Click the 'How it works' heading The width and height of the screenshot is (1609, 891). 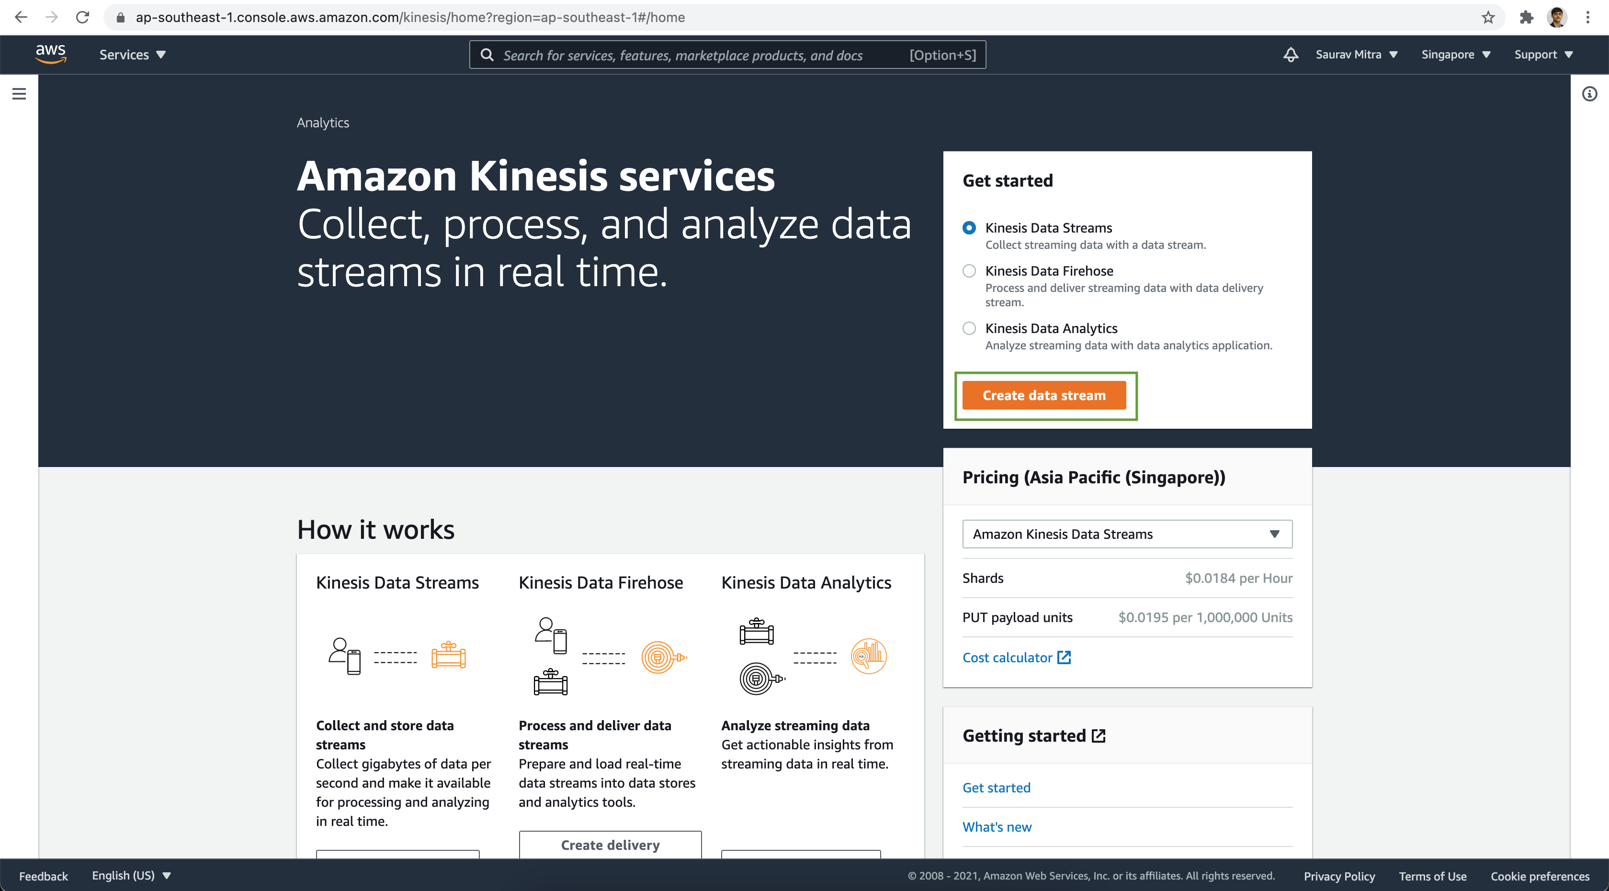[x=375, y=530]
